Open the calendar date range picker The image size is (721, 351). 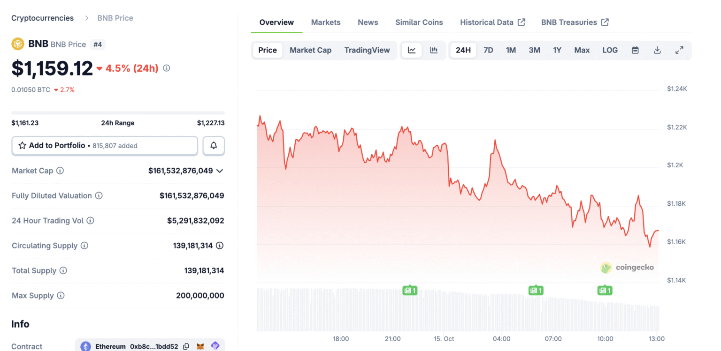pyautogui.click(x=635, y=50)
